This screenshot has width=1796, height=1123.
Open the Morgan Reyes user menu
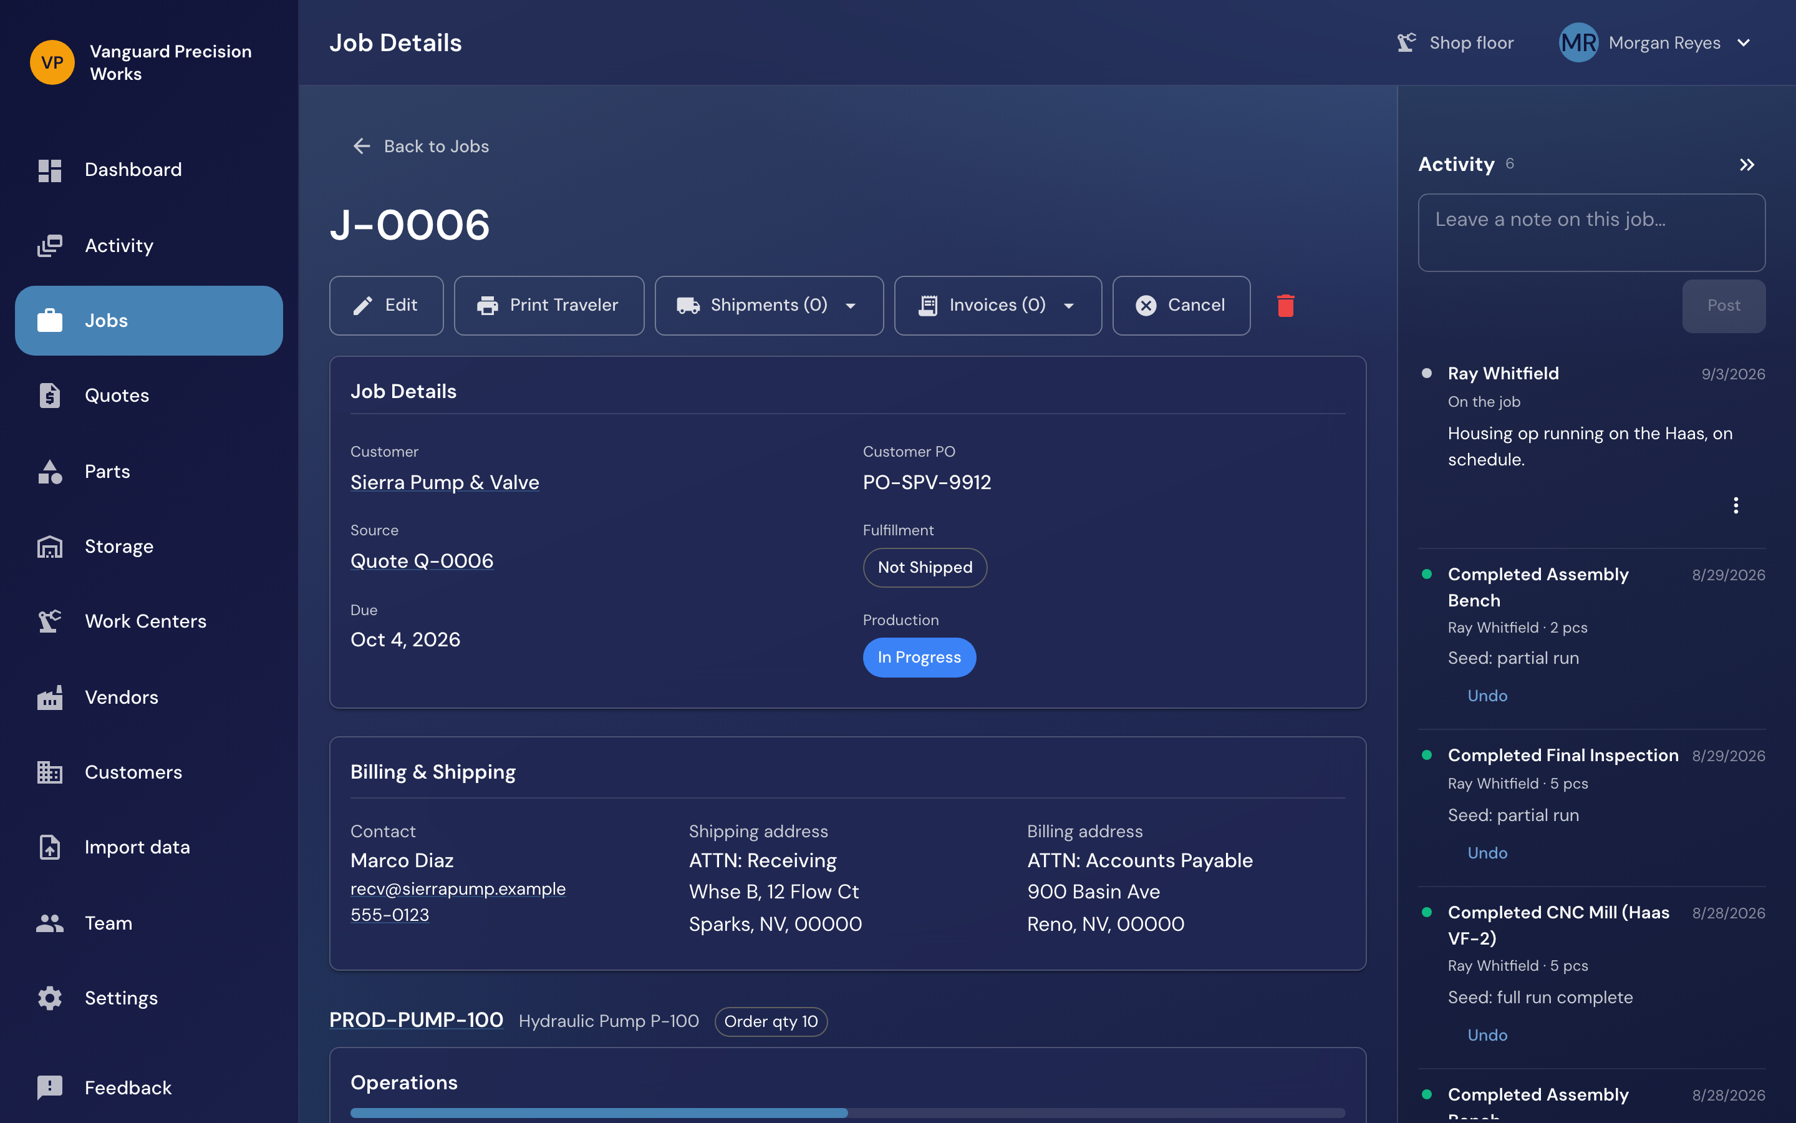point(1656,43)
